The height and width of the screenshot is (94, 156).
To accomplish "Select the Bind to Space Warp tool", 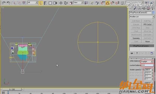I will (24, 3).
